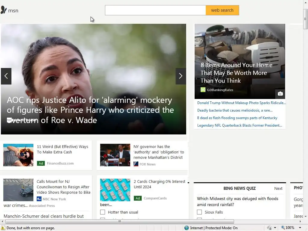
Task: Click 'Done, but with errors on page' status
Action: click(x=31, y=228)
